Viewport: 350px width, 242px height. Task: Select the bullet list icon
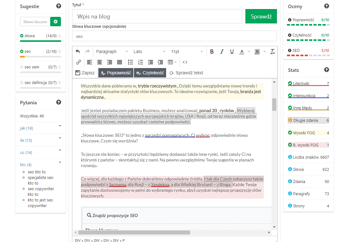(131, 62)
